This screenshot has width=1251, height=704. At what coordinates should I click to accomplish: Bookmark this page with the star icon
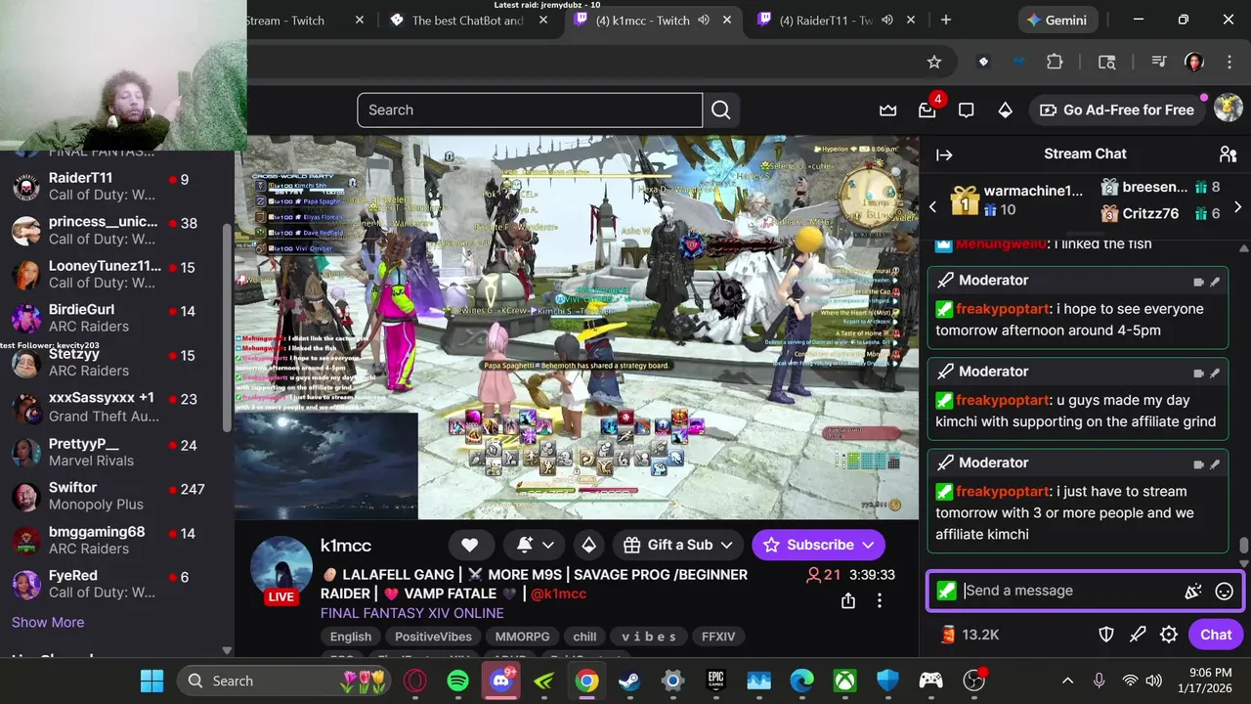[933, 62]
